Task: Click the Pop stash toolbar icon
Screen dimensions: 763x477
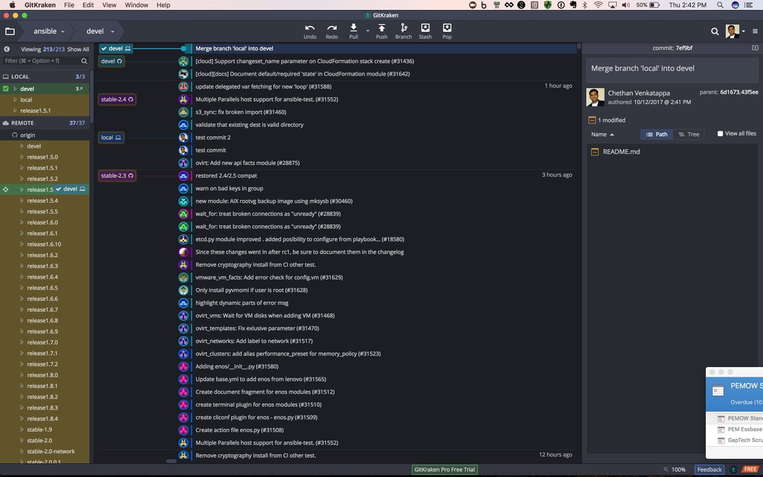Action: point(447,28)
